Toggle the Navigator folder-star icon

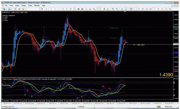point(23,9)
